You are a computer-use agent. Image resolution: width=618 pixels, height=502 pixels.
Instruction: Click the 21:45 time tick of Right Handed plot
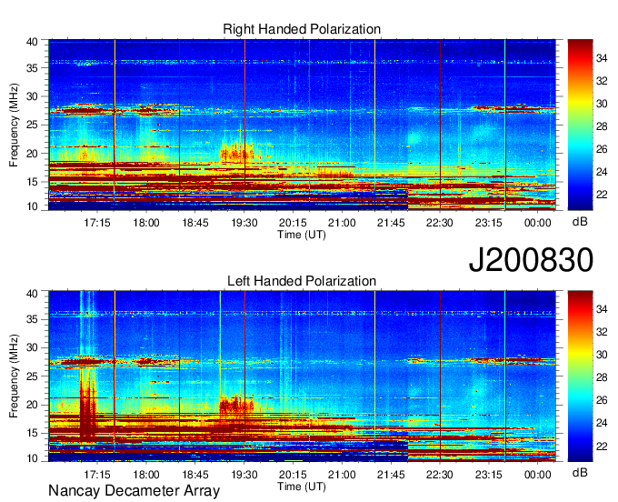pyautogui.click(x=391, y=223)
